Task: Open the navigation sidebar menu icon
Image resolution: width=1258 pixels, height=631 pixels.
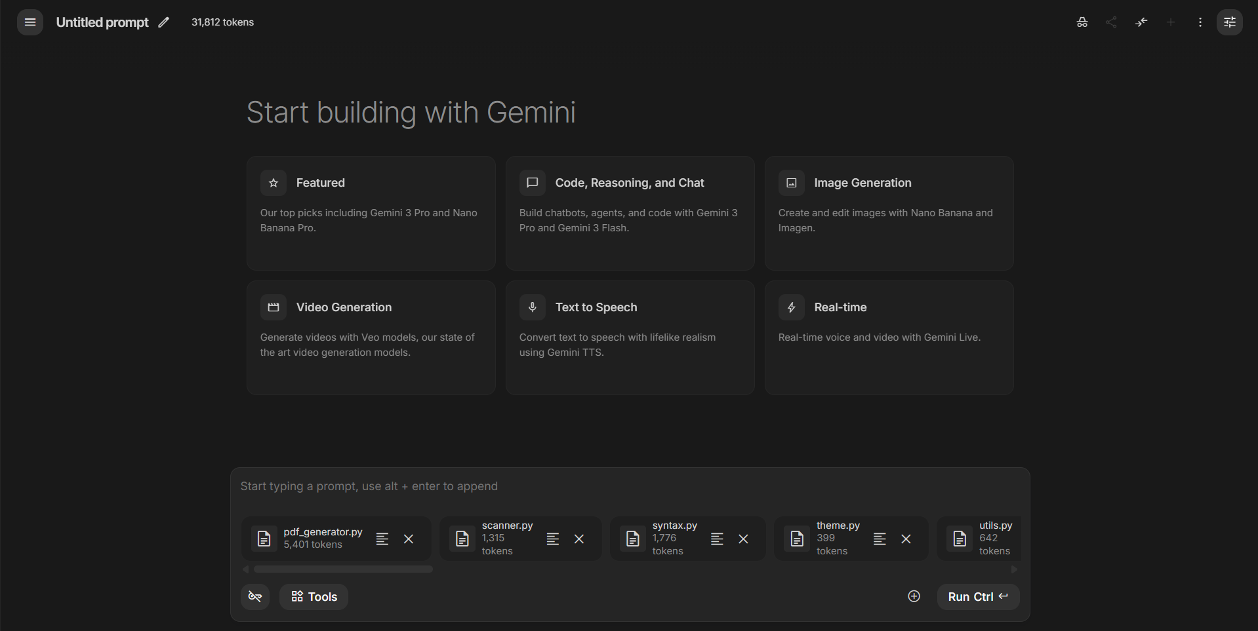Action: (29, 22)
